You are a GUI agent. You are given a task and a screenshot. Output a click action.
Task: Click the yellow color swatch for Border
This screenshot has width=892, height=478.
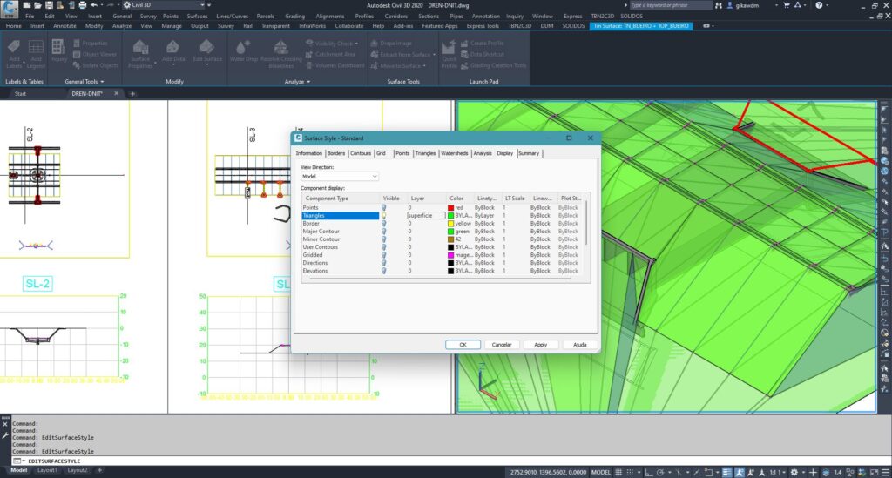pos(450,224)
